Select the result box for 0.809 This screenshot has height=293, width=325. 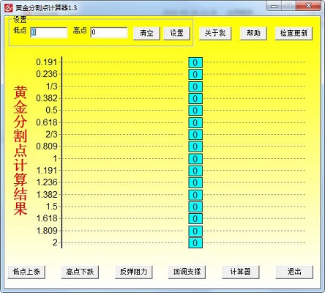pos(195,146)
